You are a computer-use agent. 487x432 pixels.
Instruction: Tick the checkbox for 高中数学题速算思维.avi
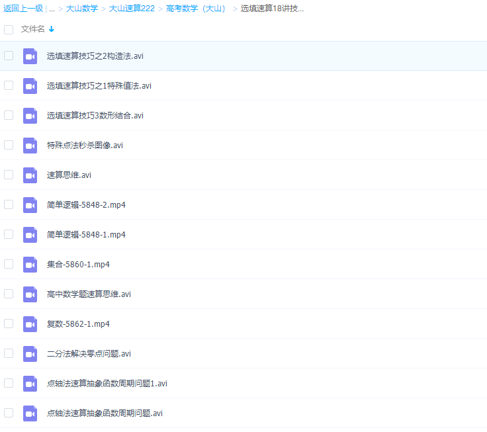pyautogui.click(x=9, y=294)
